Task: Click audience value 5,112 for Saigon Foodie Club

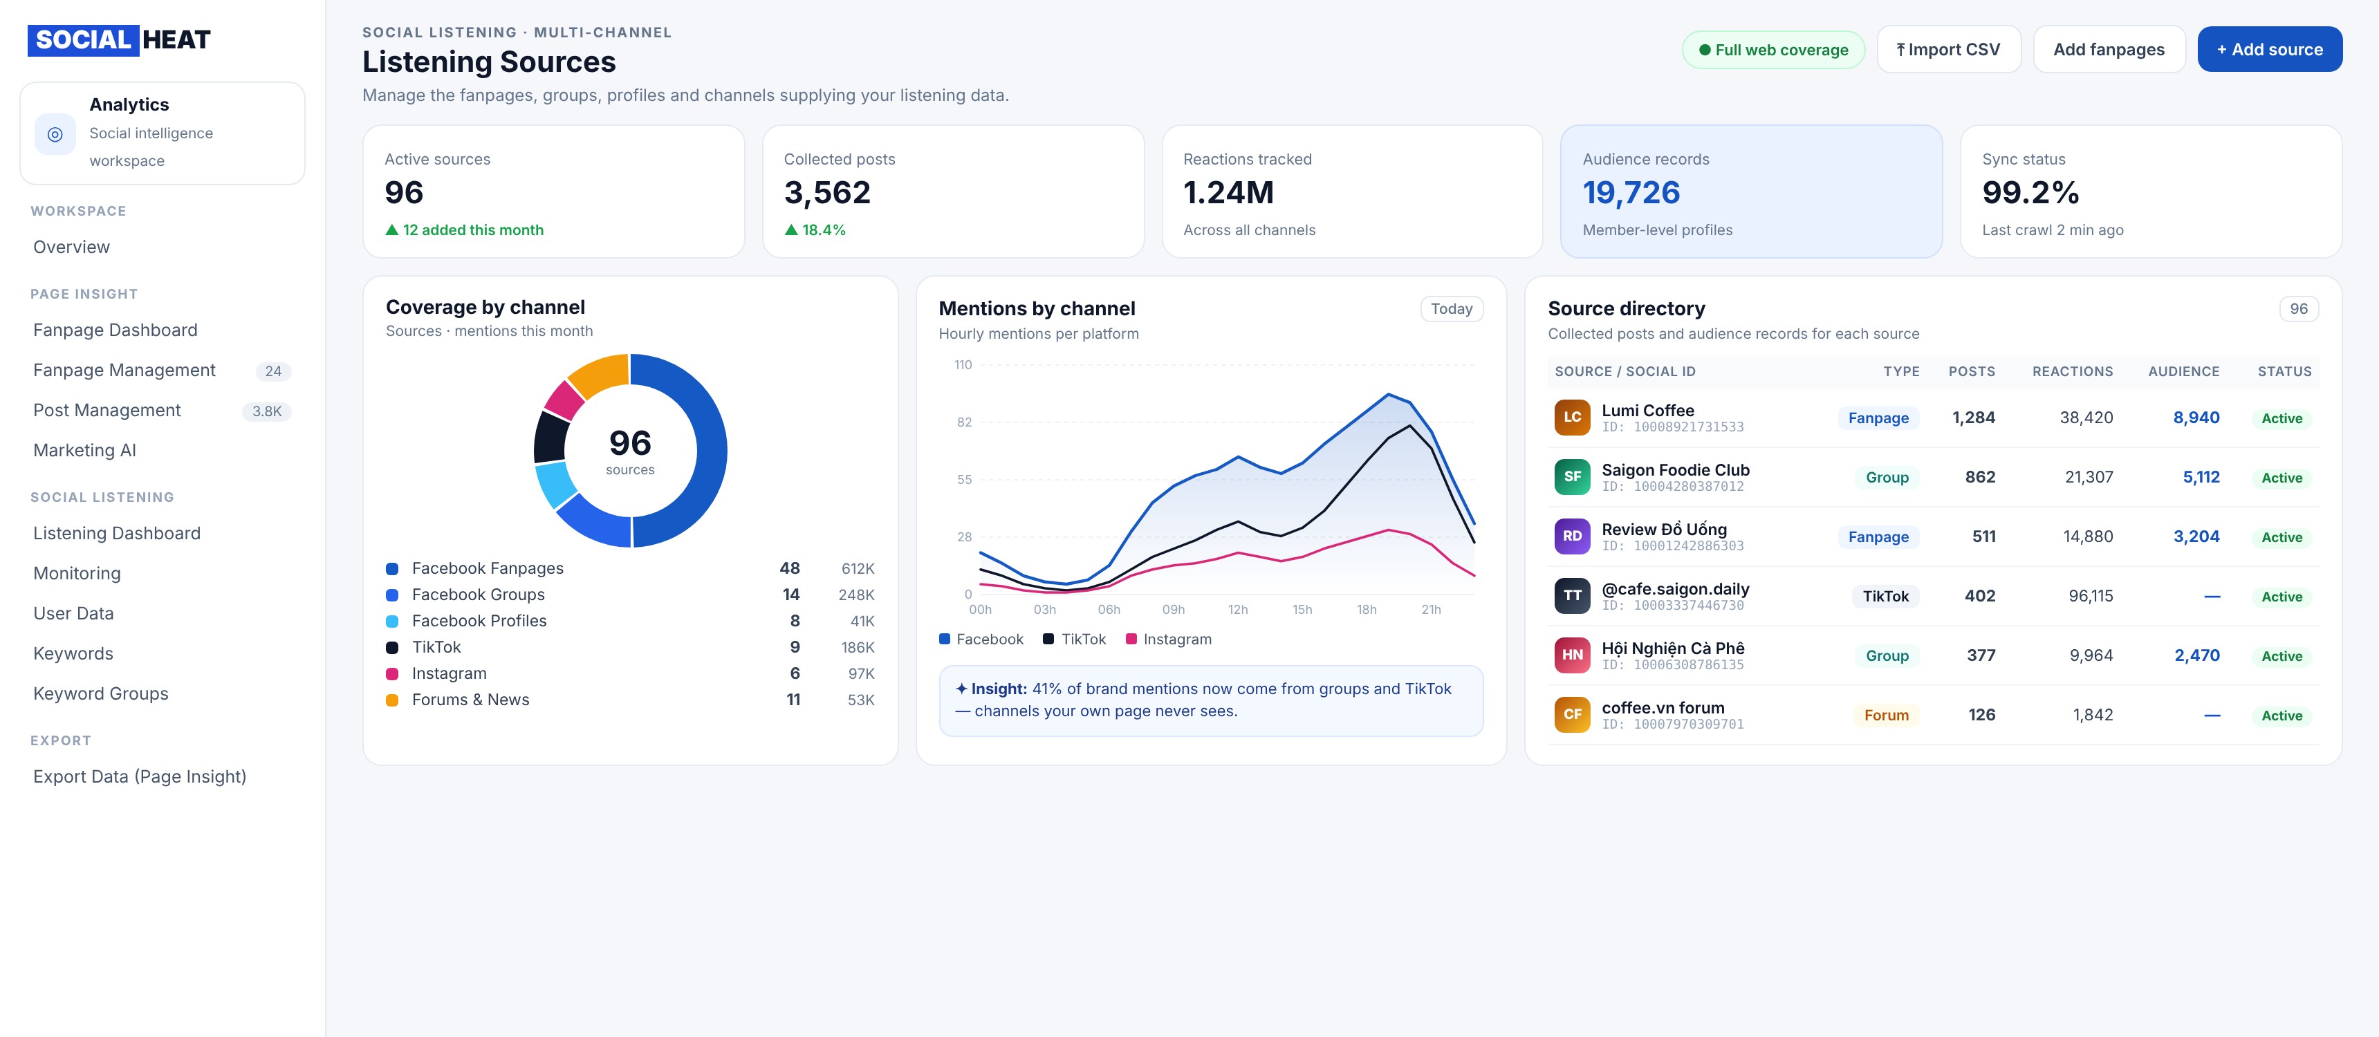Action: (2201, 478)
